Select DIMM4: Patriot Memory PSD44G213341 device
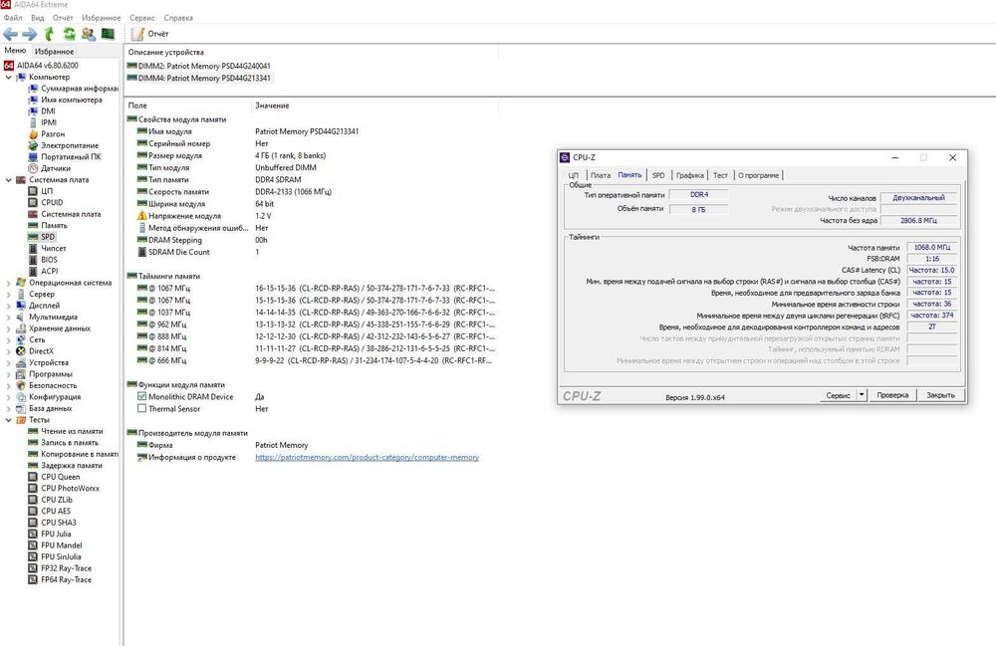Viewport: 996px width, 646px height. [x=199, y=78]
